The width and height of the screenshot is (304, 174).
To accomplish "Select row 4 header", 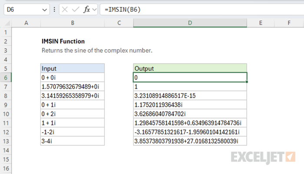I will point(6,60).
